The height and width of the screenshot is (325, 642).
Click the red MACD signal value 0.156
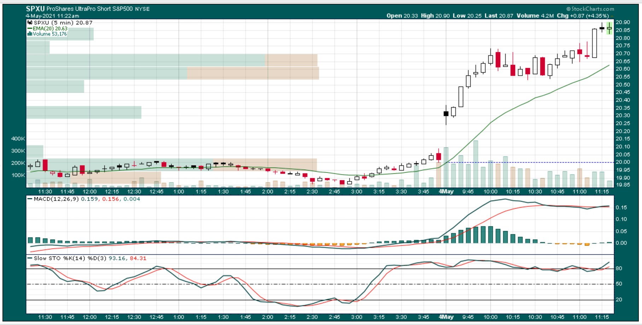(111, 199)
